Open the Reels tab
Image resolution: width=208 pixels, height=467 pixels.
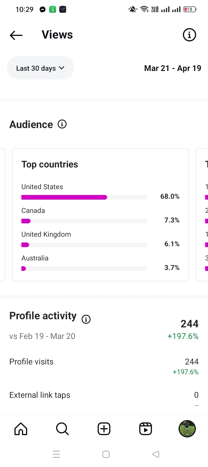(x=146, y=429)
